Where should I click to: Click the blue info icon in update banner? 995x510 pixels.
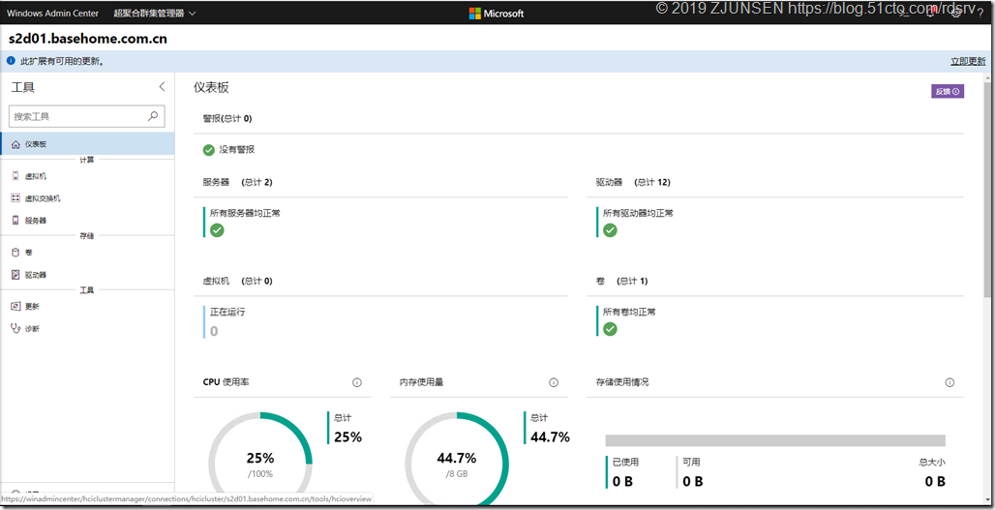(x=11, y=62)
